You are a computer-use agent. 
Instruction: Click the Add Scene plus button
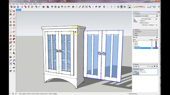coord(136,66)
